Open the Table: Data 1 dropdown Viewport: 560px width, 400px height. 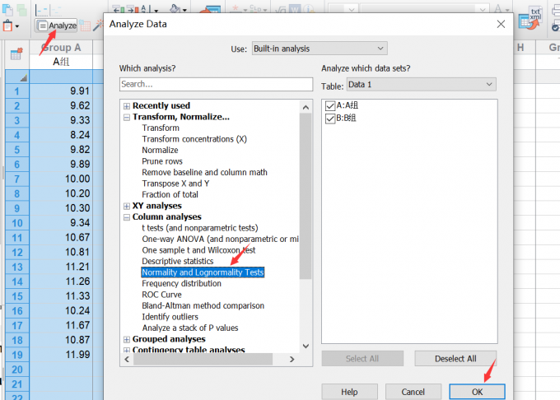(422, 85)
